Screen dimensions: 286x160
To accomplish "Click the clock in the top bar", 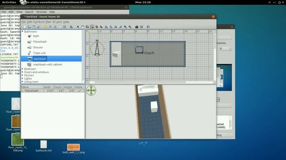I will (x=143, y=2).
